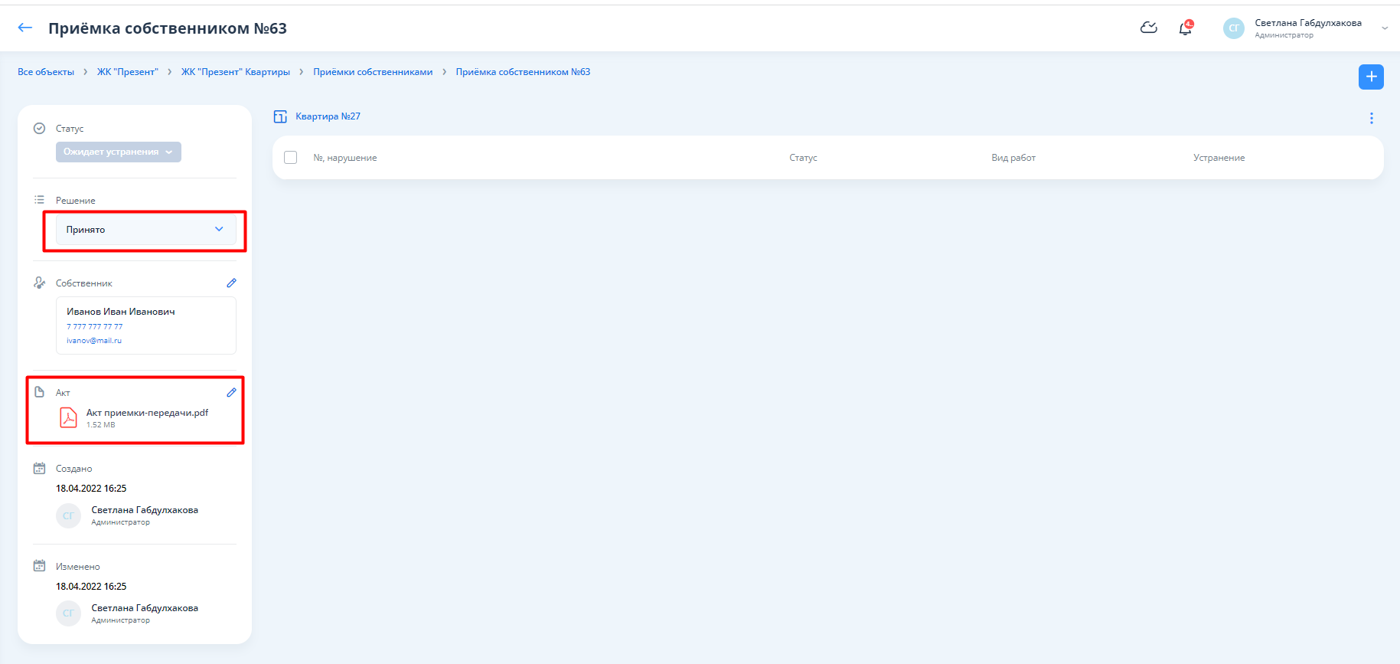Click the blue plus button to add
Screen dimensions: 1400x664
[x=1370, y=77]
